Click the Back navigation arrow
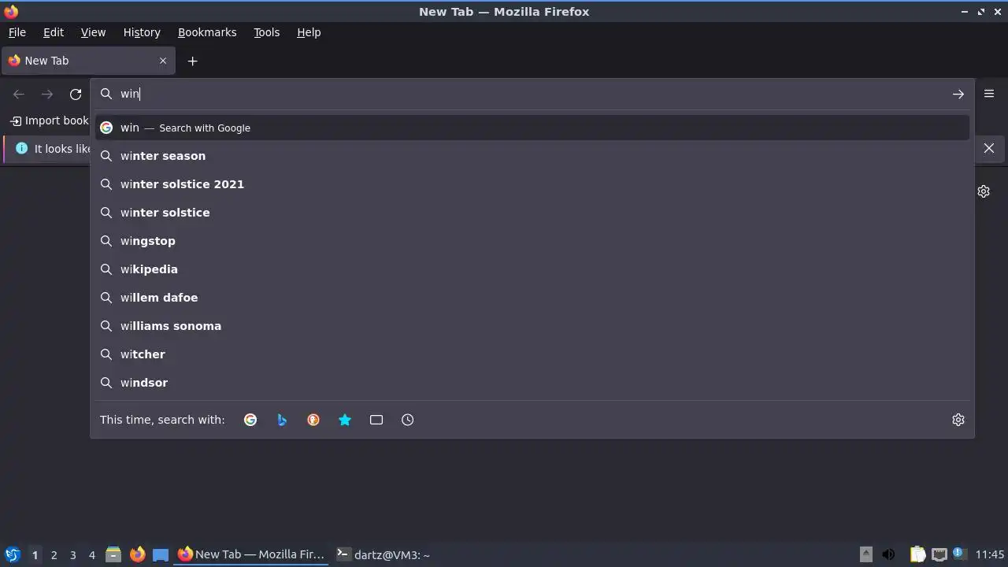 pos(19,94)
